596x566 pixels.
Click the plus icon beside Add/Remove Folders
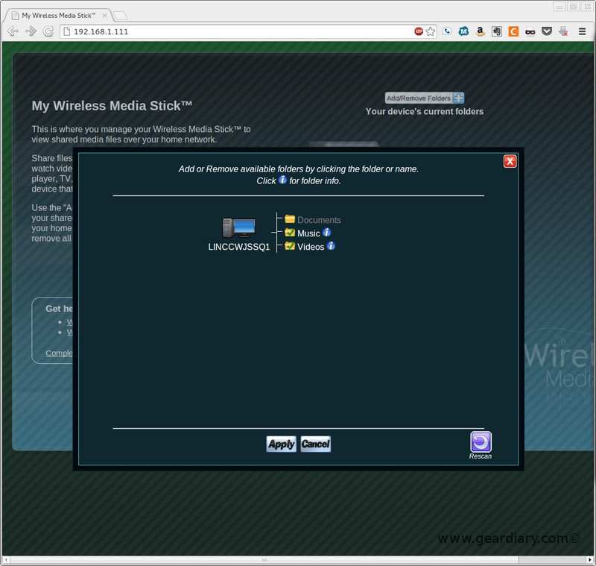pos(459,98)
